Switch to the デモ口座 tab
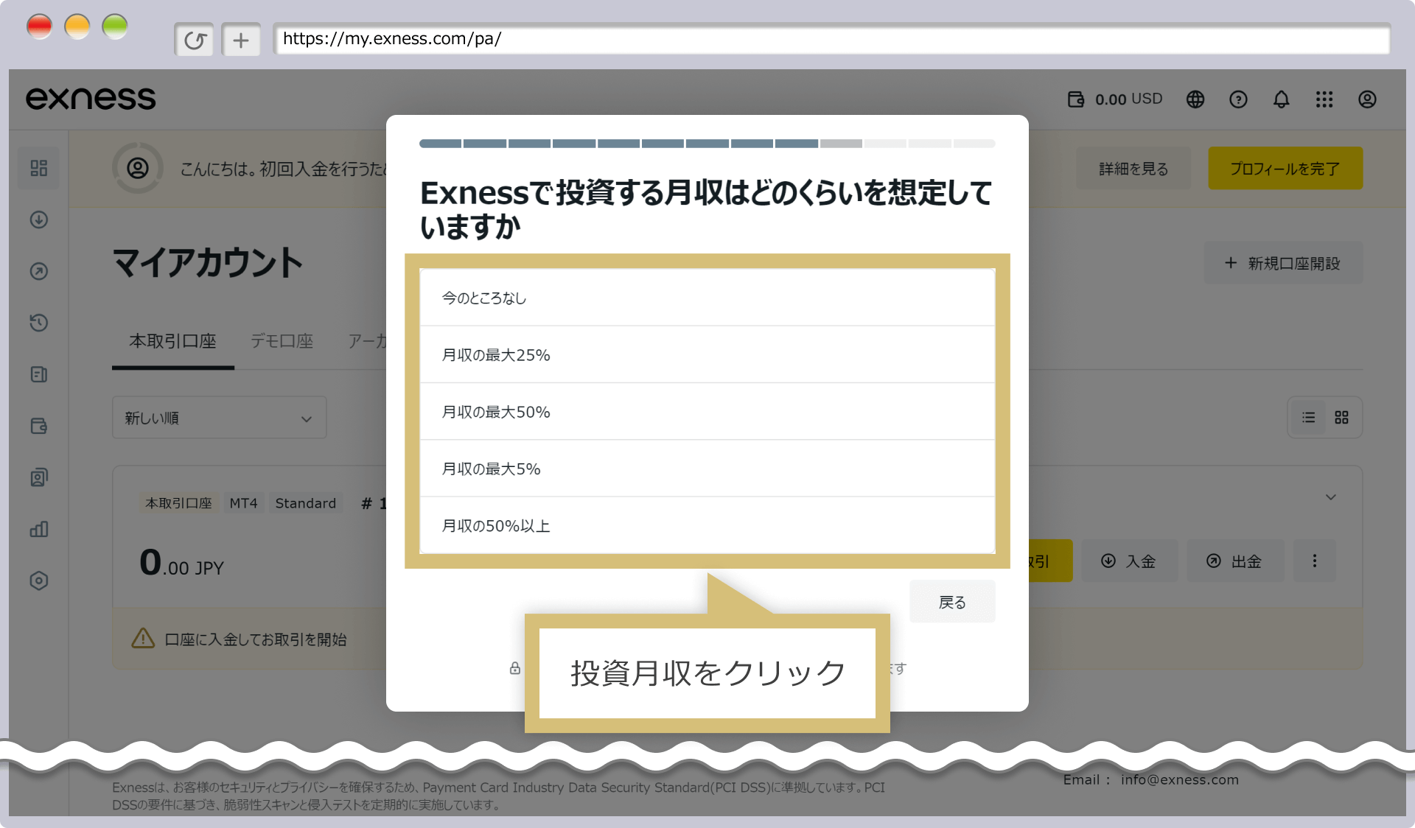This screenshot has height=828, width=1415. click(282, 341)
